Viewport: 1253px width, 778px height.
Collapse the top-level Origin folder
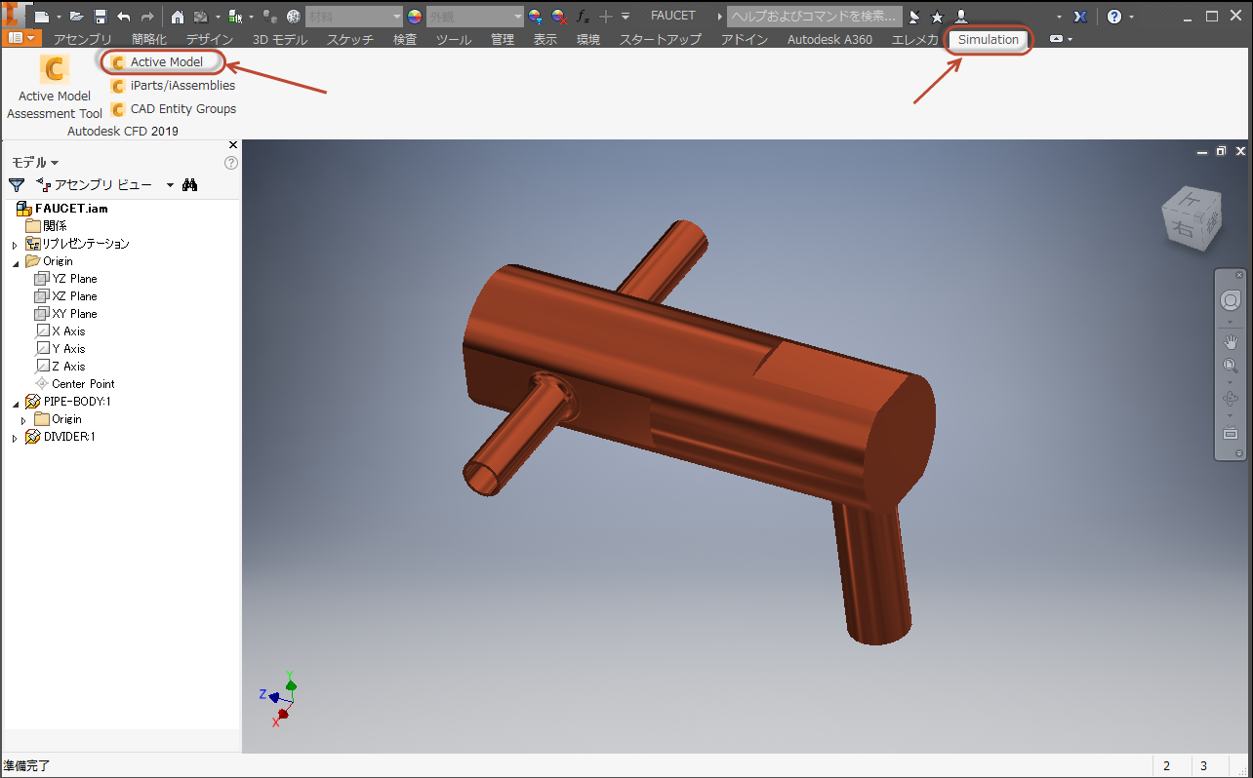coord(15,262)
